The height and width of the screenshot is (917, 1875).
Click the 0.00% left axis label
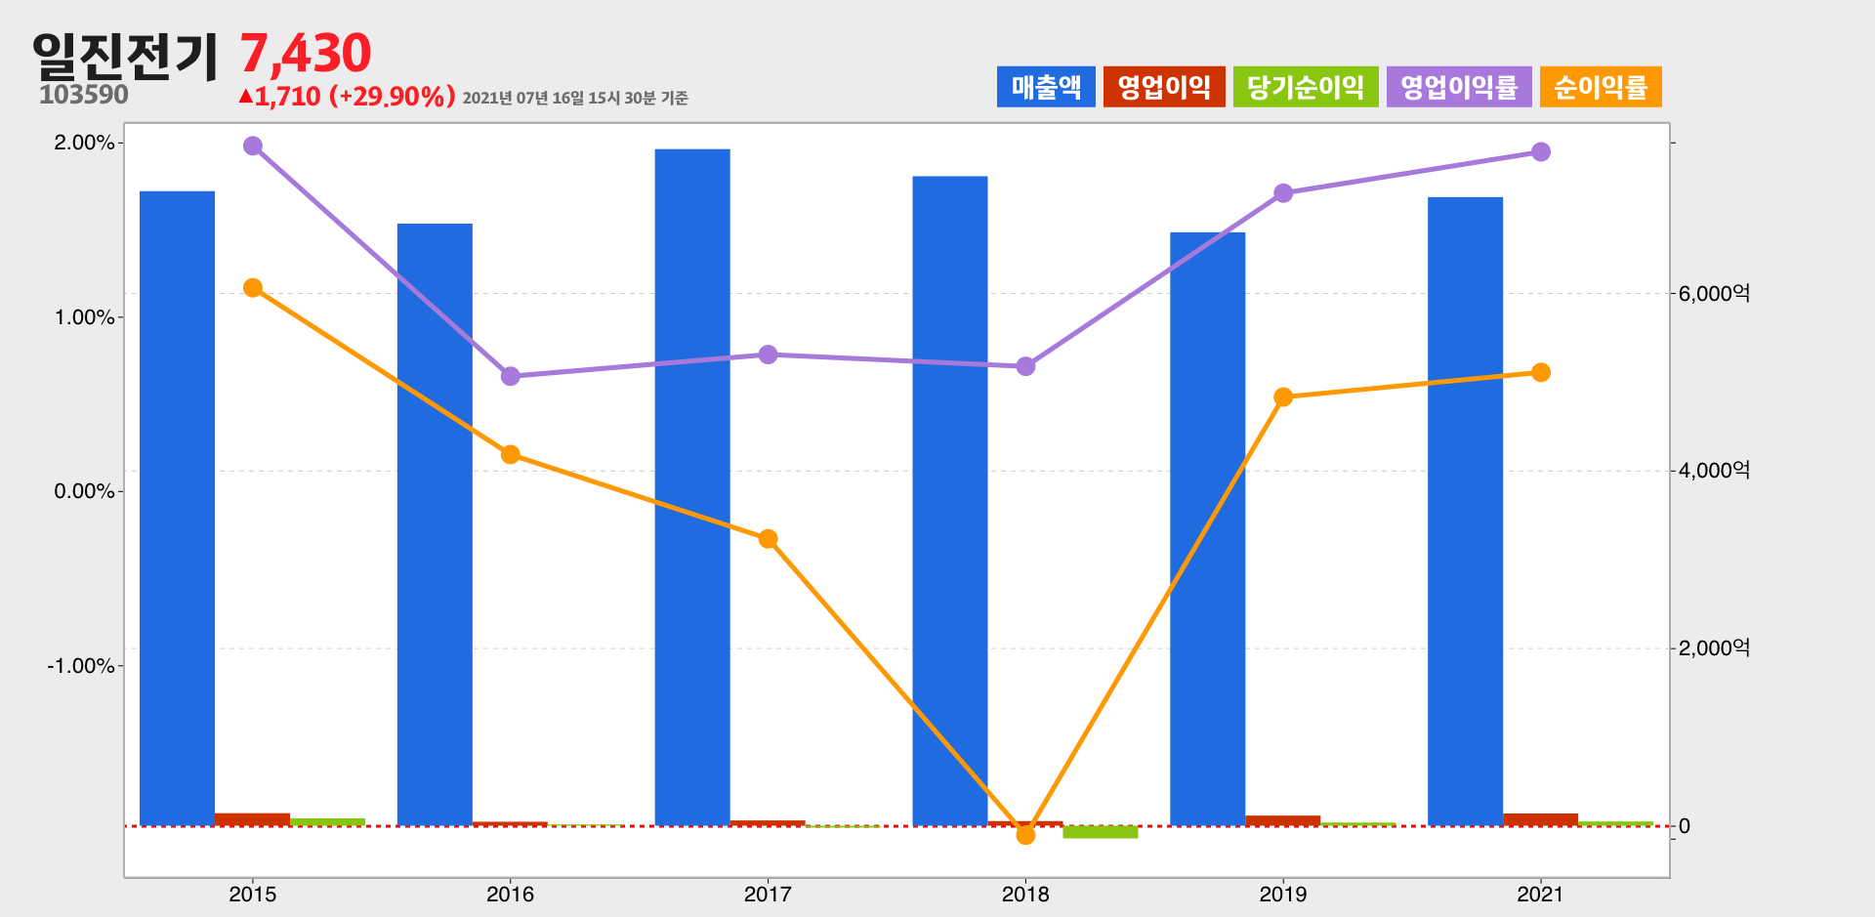(84, 491)
